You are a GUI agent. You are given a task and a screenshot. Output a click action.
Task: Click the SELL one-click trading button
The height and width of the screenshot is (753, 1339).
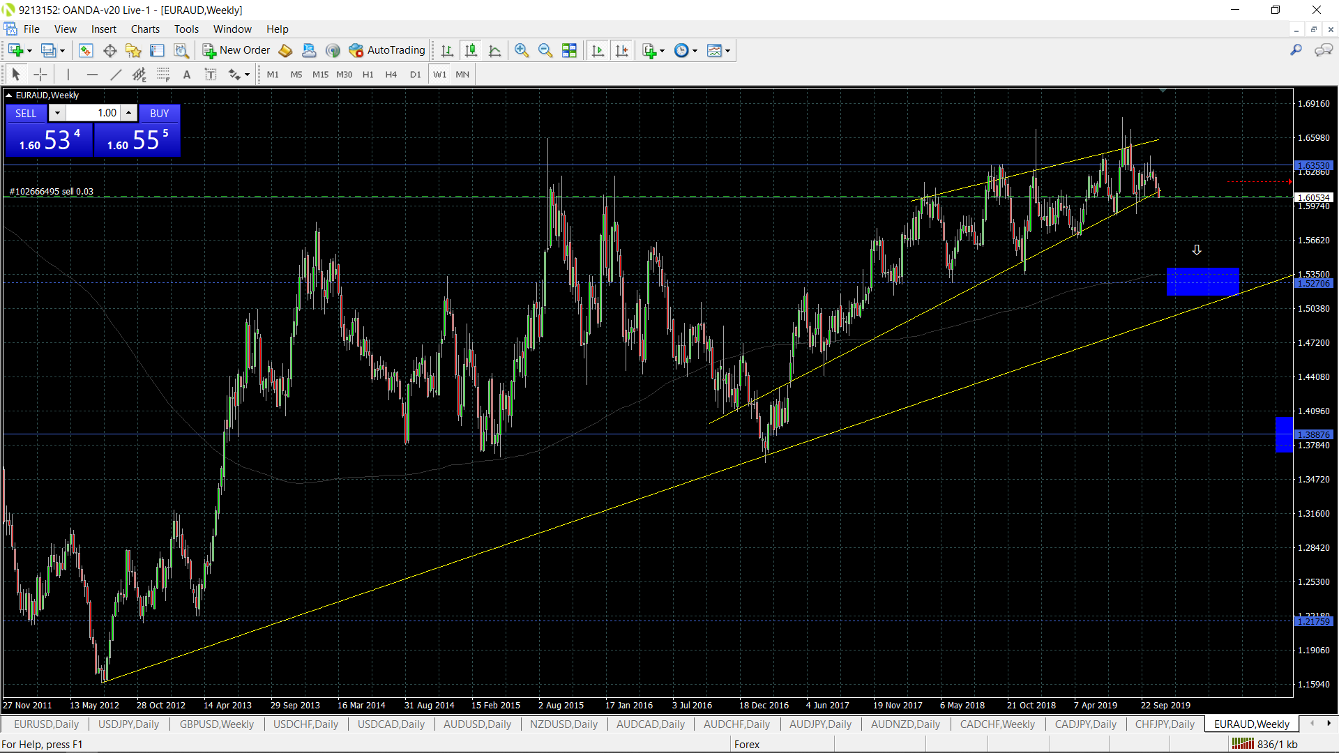[26, 113]
